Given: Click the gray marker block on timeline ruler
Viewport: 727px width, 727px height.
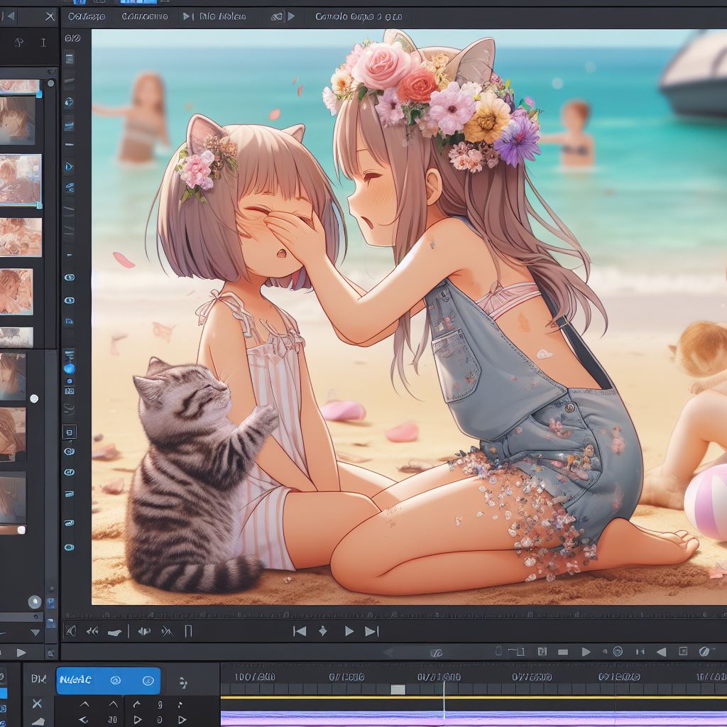Looking at the screenshot, I should 398,689.
